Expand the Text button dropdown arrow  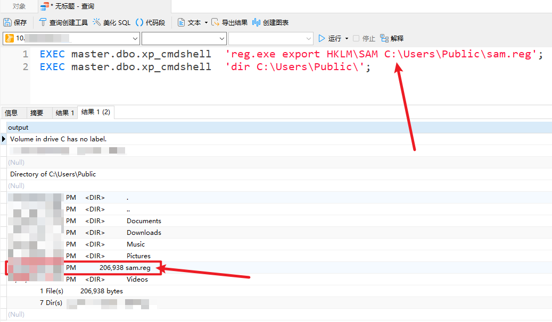pyautogui.click(x=207, y=22)
